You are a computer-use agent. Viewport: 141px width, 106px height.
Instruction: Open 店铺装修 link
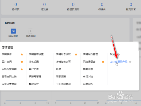tap(7, 54)
